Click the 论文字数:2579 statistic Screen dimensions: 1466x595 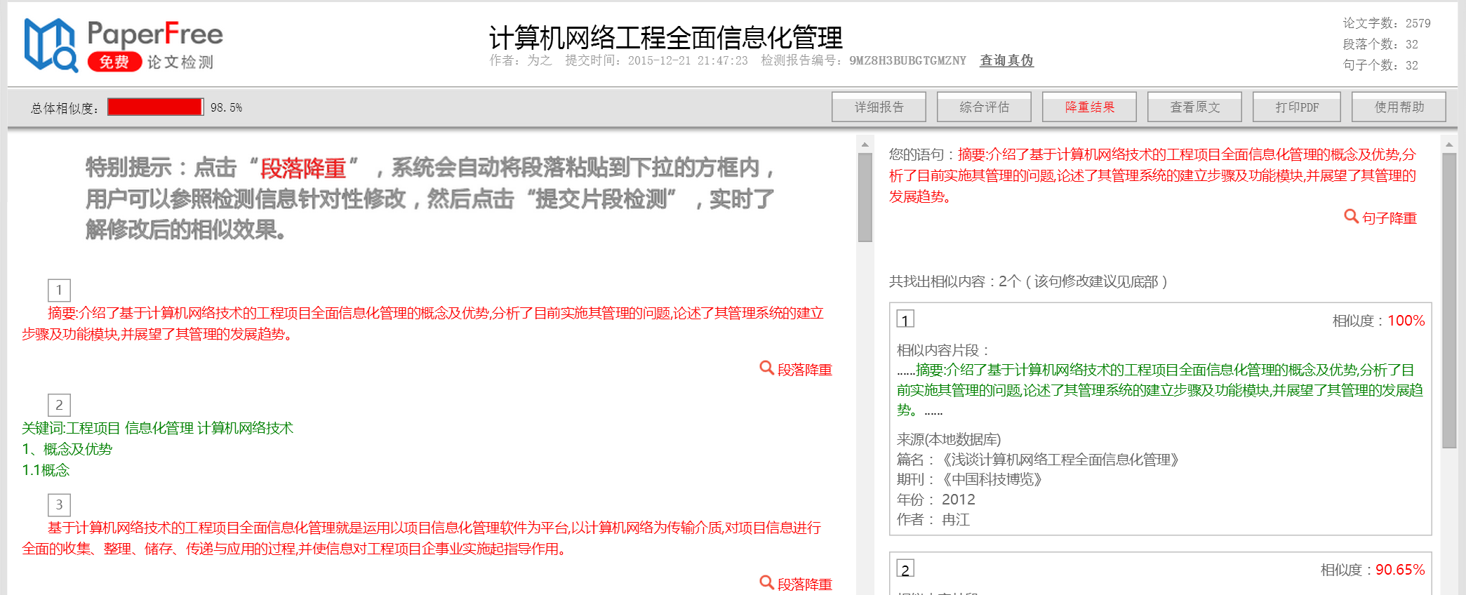pyautogui.click(x=1387, y=23)
